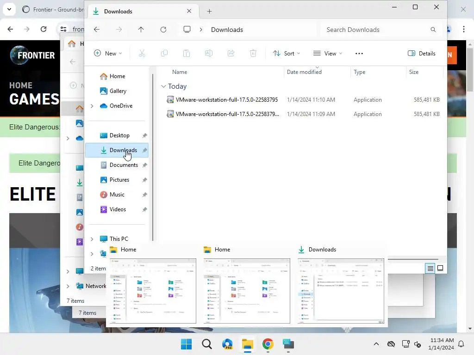Screen dimensions: 474x355
Task: Switch to details list view in status bar
Action: point(430,268)
